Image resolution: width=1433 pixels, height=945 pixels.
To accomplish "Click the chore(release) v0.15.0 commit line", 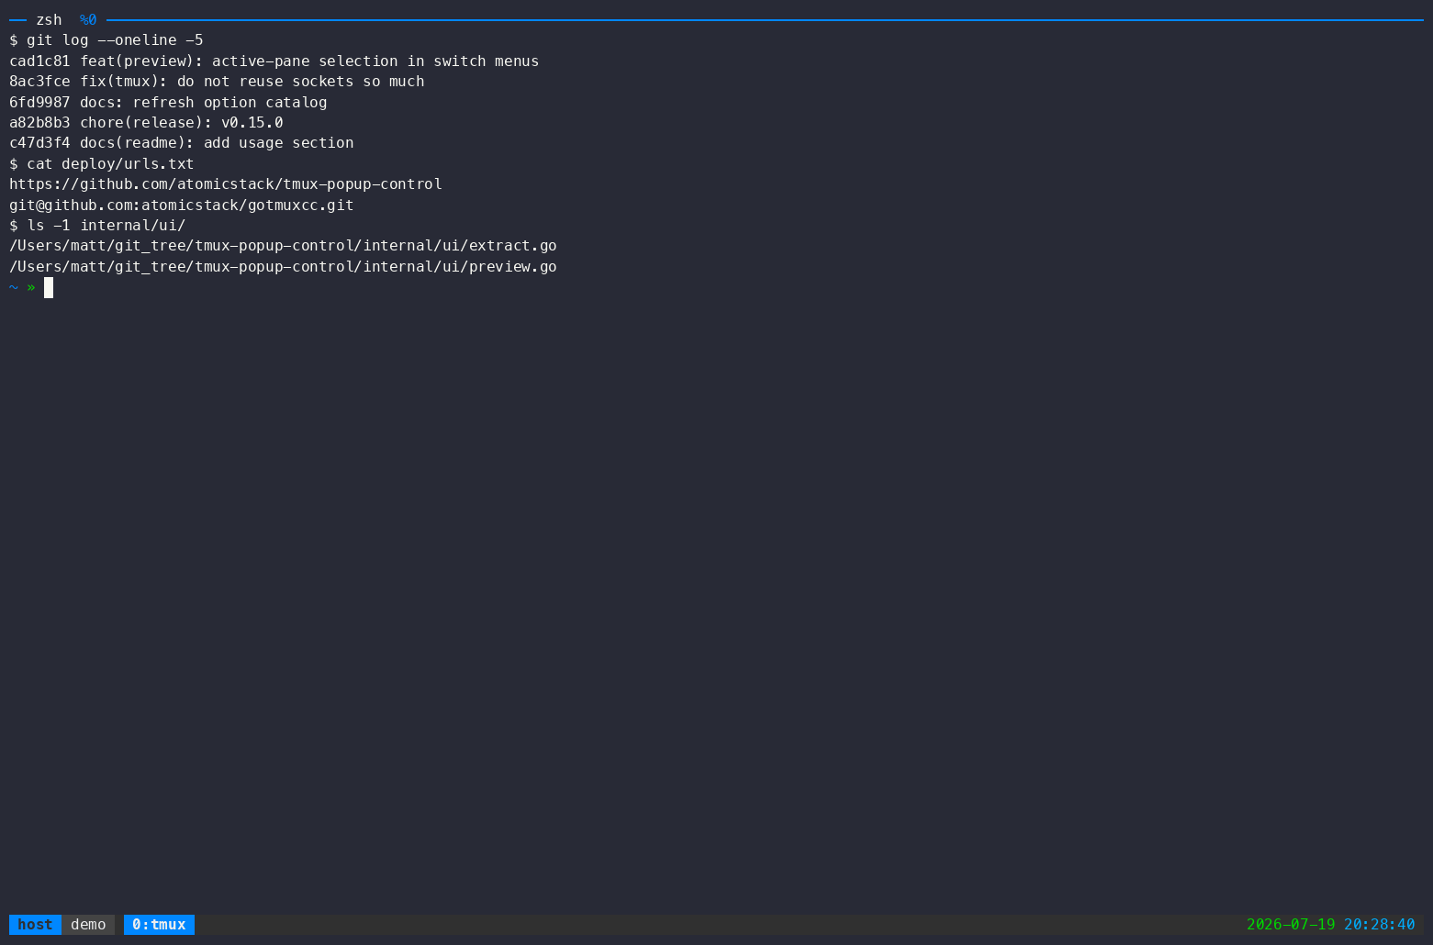I will tap(146, 123).
